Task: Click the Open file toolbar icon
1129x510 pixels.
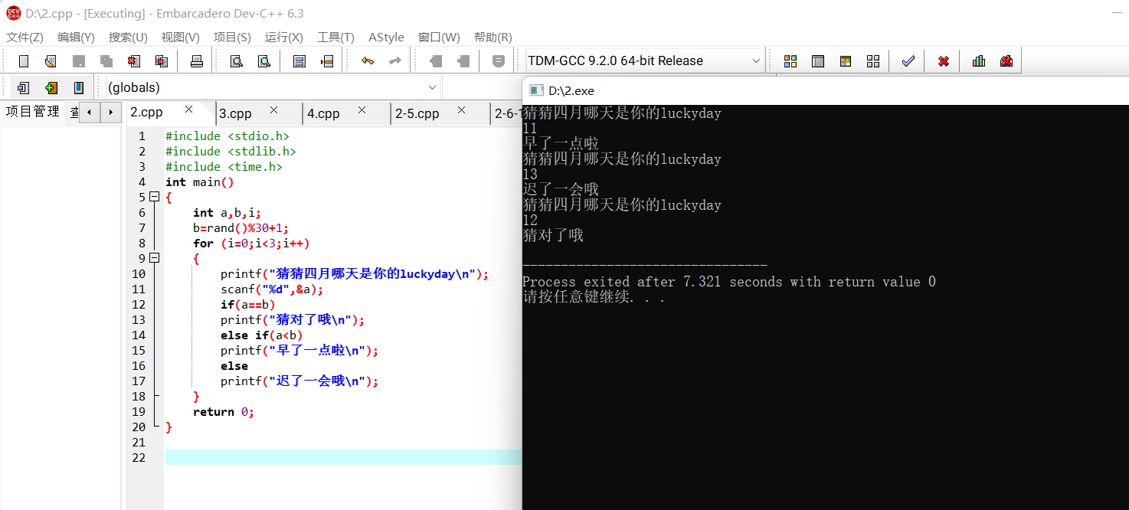Action: tap(51, 61)
